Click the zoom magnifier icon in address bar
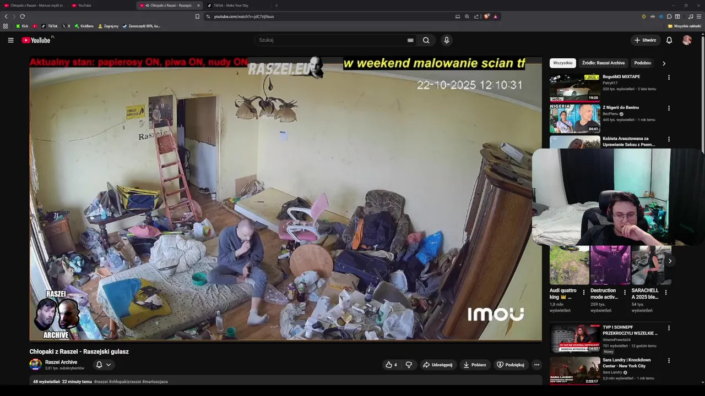The width and height of the screenshot is (705, 396). coord(467,16)
